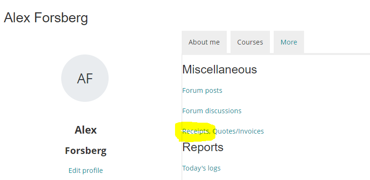Click the AF avatar circle

pyautogui.click(x=85, y=78)
